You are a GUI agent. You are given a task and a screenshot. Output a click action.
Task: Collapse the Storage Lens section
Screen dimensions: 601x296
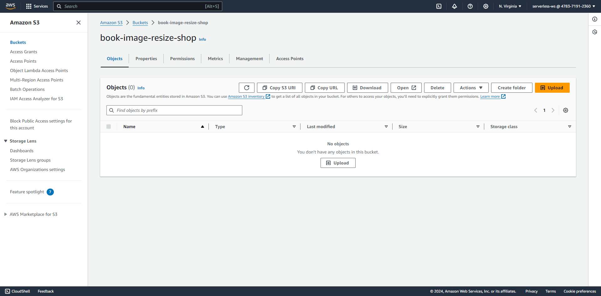coord(6,141)
